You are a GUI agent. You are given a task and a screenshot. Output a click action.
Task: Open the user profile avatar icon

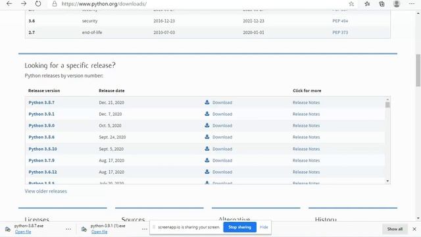(397, 4)
